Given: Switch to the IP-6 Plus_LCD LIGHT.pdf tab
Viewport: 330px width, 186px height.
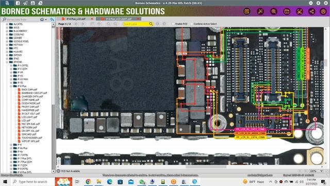Looking at the screenshot, I should click(x=119, y=19).
